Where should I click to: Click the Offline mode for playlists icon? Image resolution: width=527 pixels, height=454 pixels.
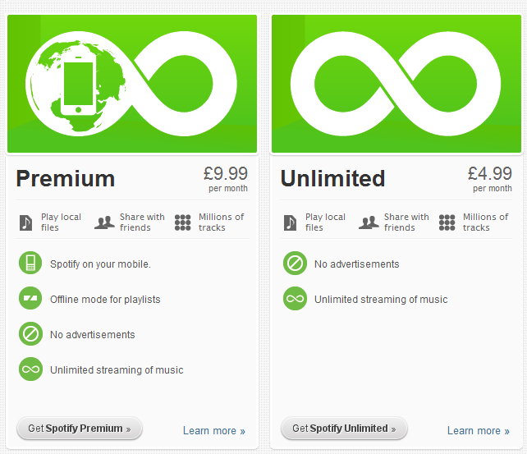(x=30, y=298)
